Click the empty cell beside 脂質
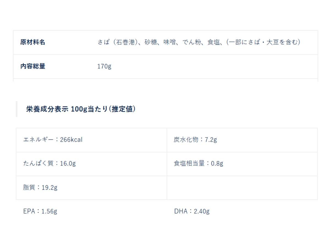This screenshot has height=247, width=330. [242, 188]
